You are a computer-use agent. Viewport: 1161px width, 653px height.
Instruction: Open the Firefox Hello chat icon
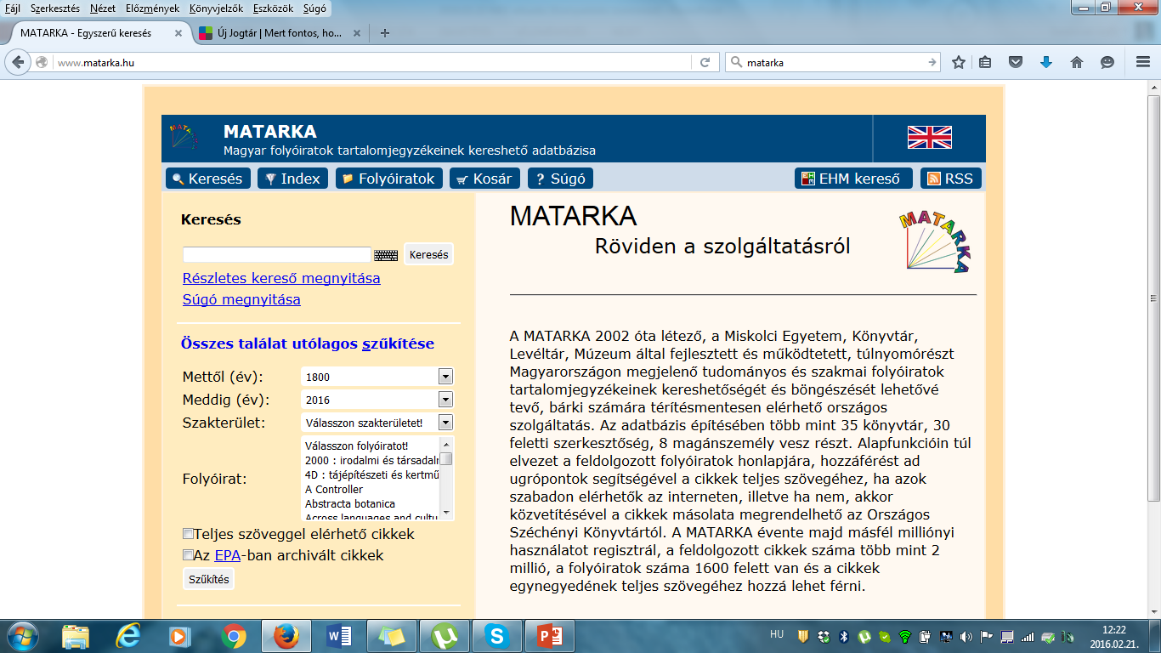click(1107, 62)
